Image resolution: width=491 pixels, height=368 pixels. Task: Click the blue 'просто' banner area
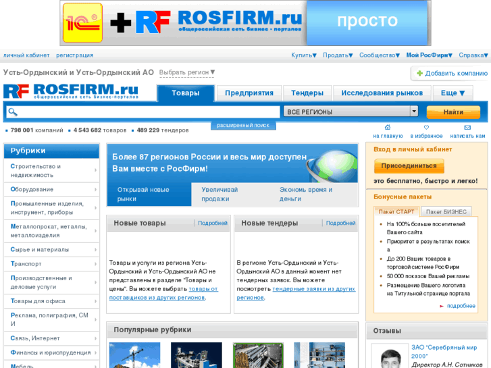click(367, 23)
